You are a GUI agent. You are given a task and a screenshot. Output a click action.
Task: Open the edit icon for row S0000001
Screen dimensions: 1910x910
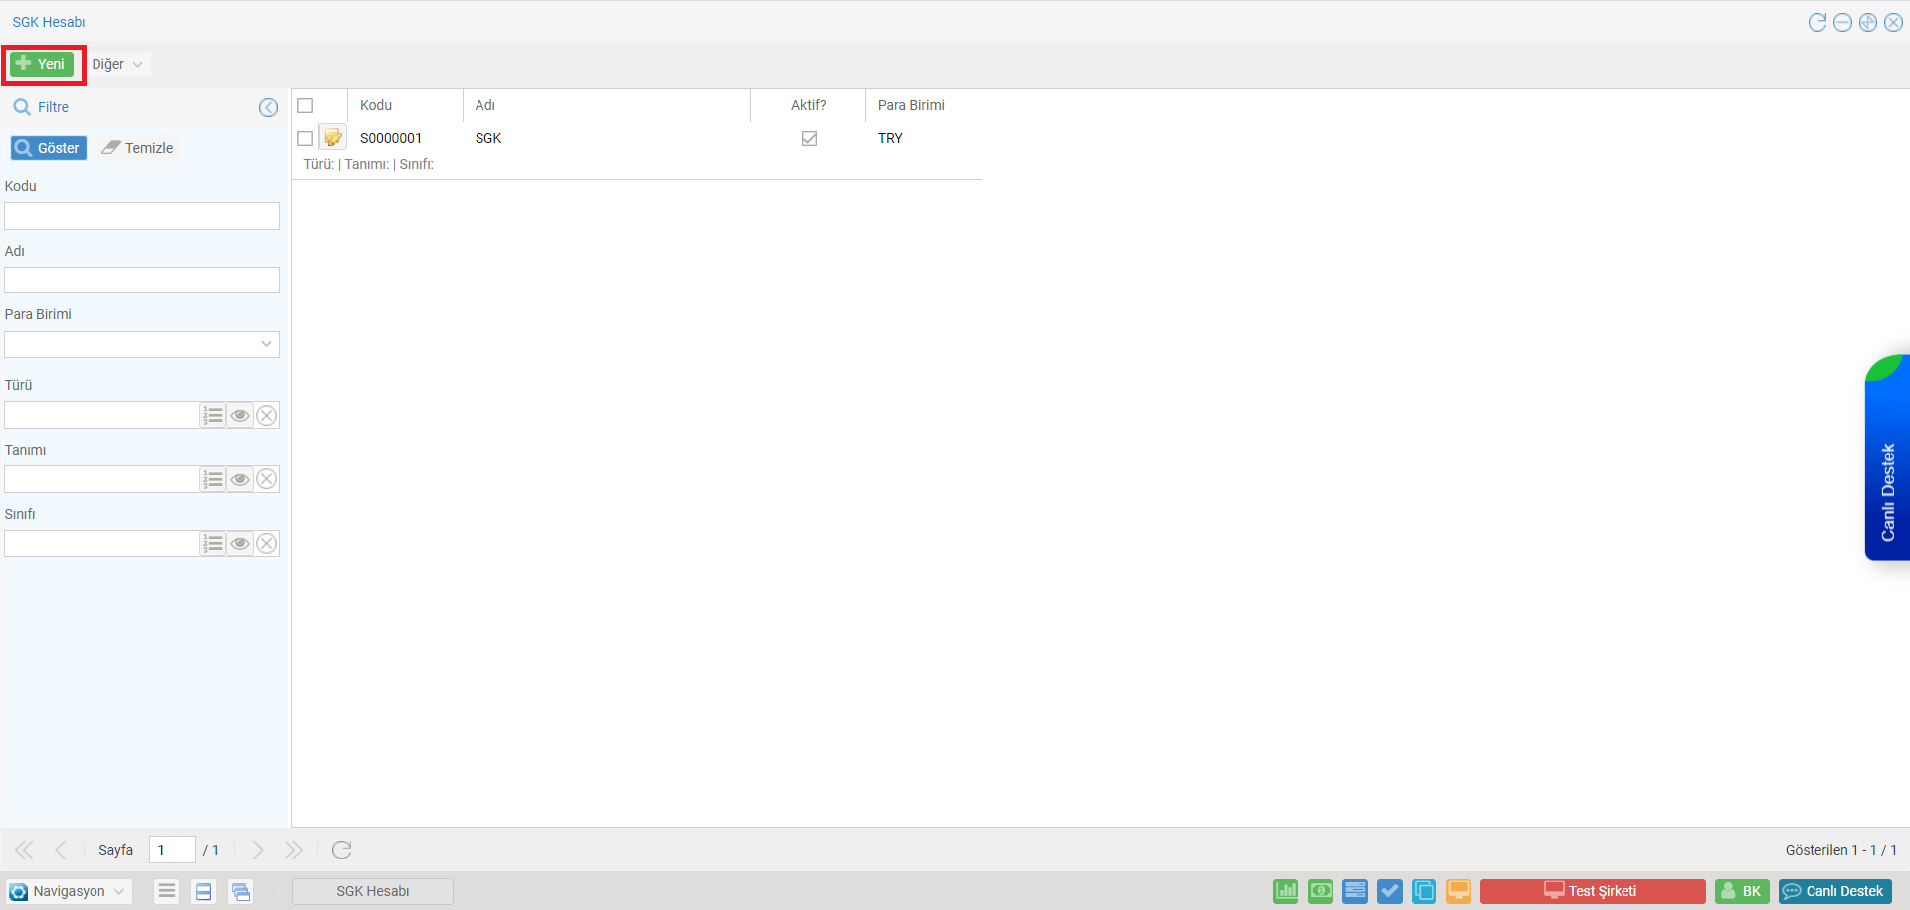coord(333,138)
